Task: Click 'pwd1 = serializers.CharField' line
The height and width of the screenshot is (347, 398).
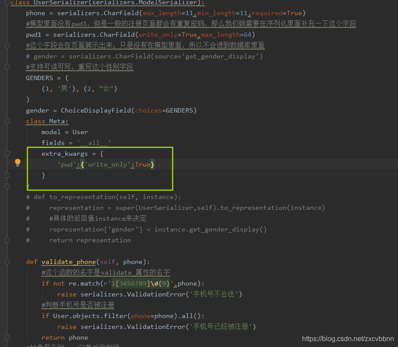Action: [140, 35]
